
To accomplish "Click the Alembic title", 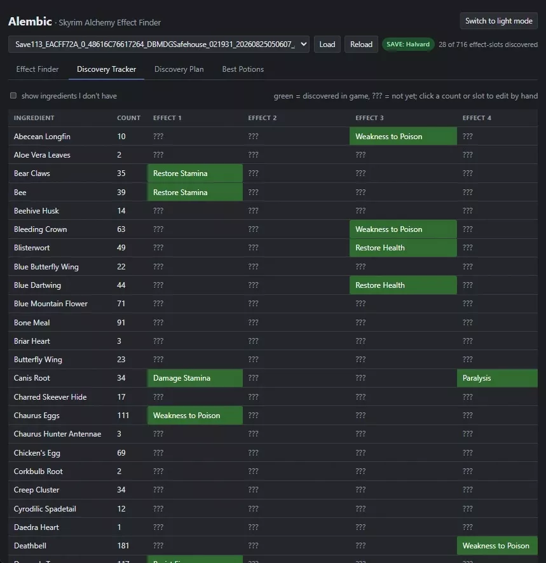I will 30,22.
